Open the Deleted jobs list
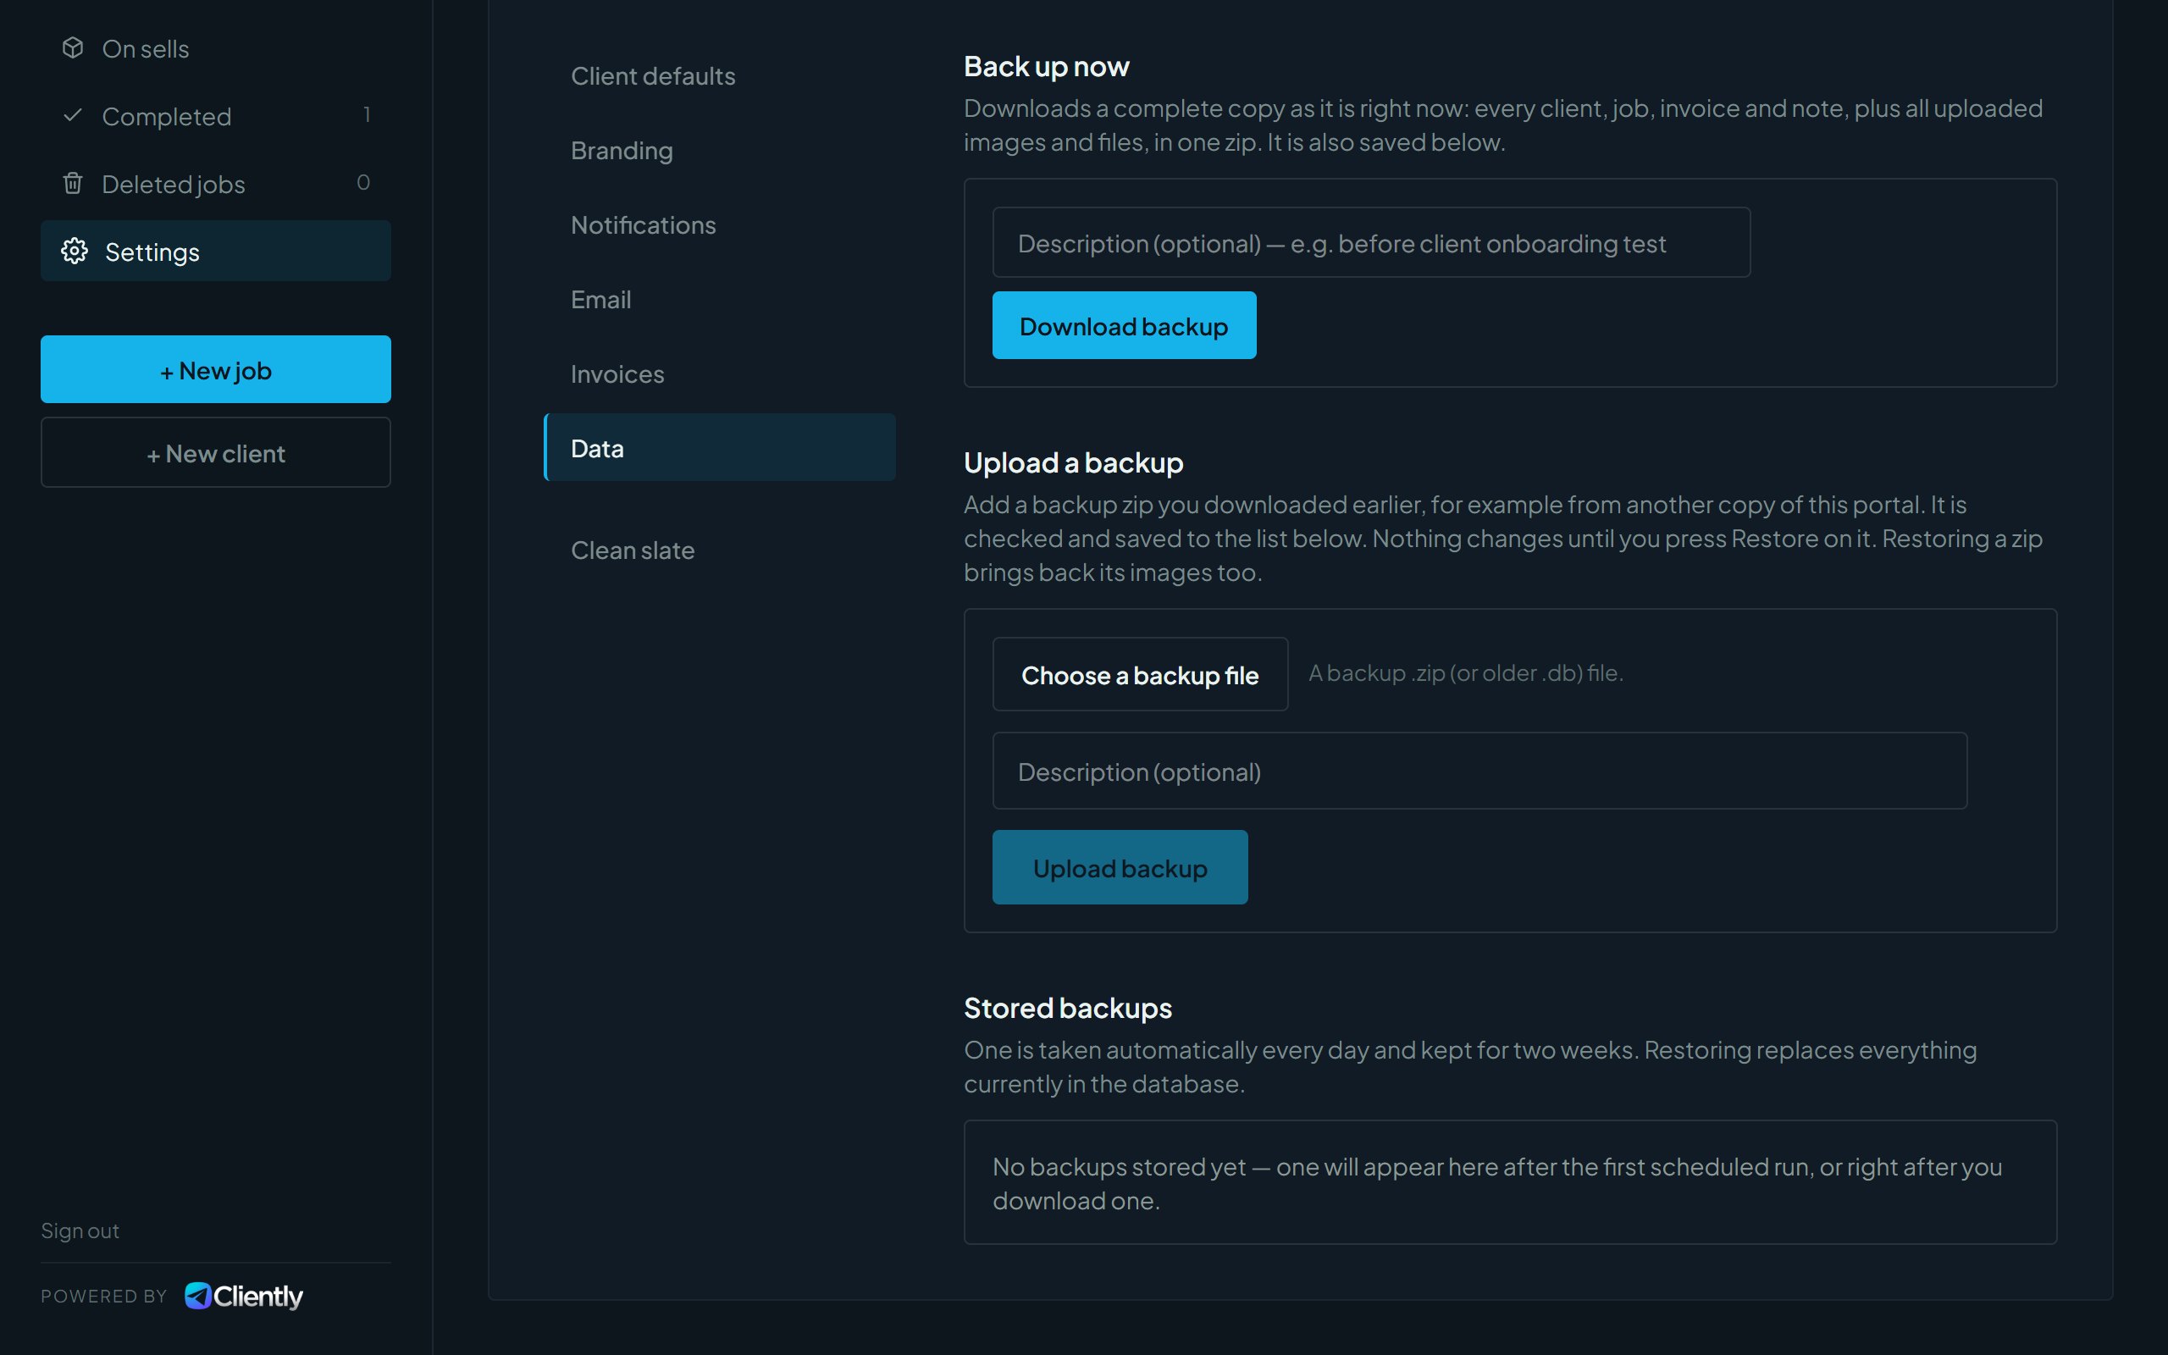 (x=215, y=184)
